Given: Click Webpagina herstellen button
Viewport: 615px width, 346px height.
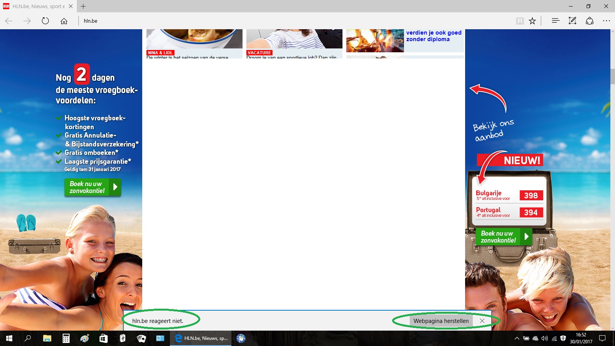Looking at the screenshot, I should [x=441, y=321].
